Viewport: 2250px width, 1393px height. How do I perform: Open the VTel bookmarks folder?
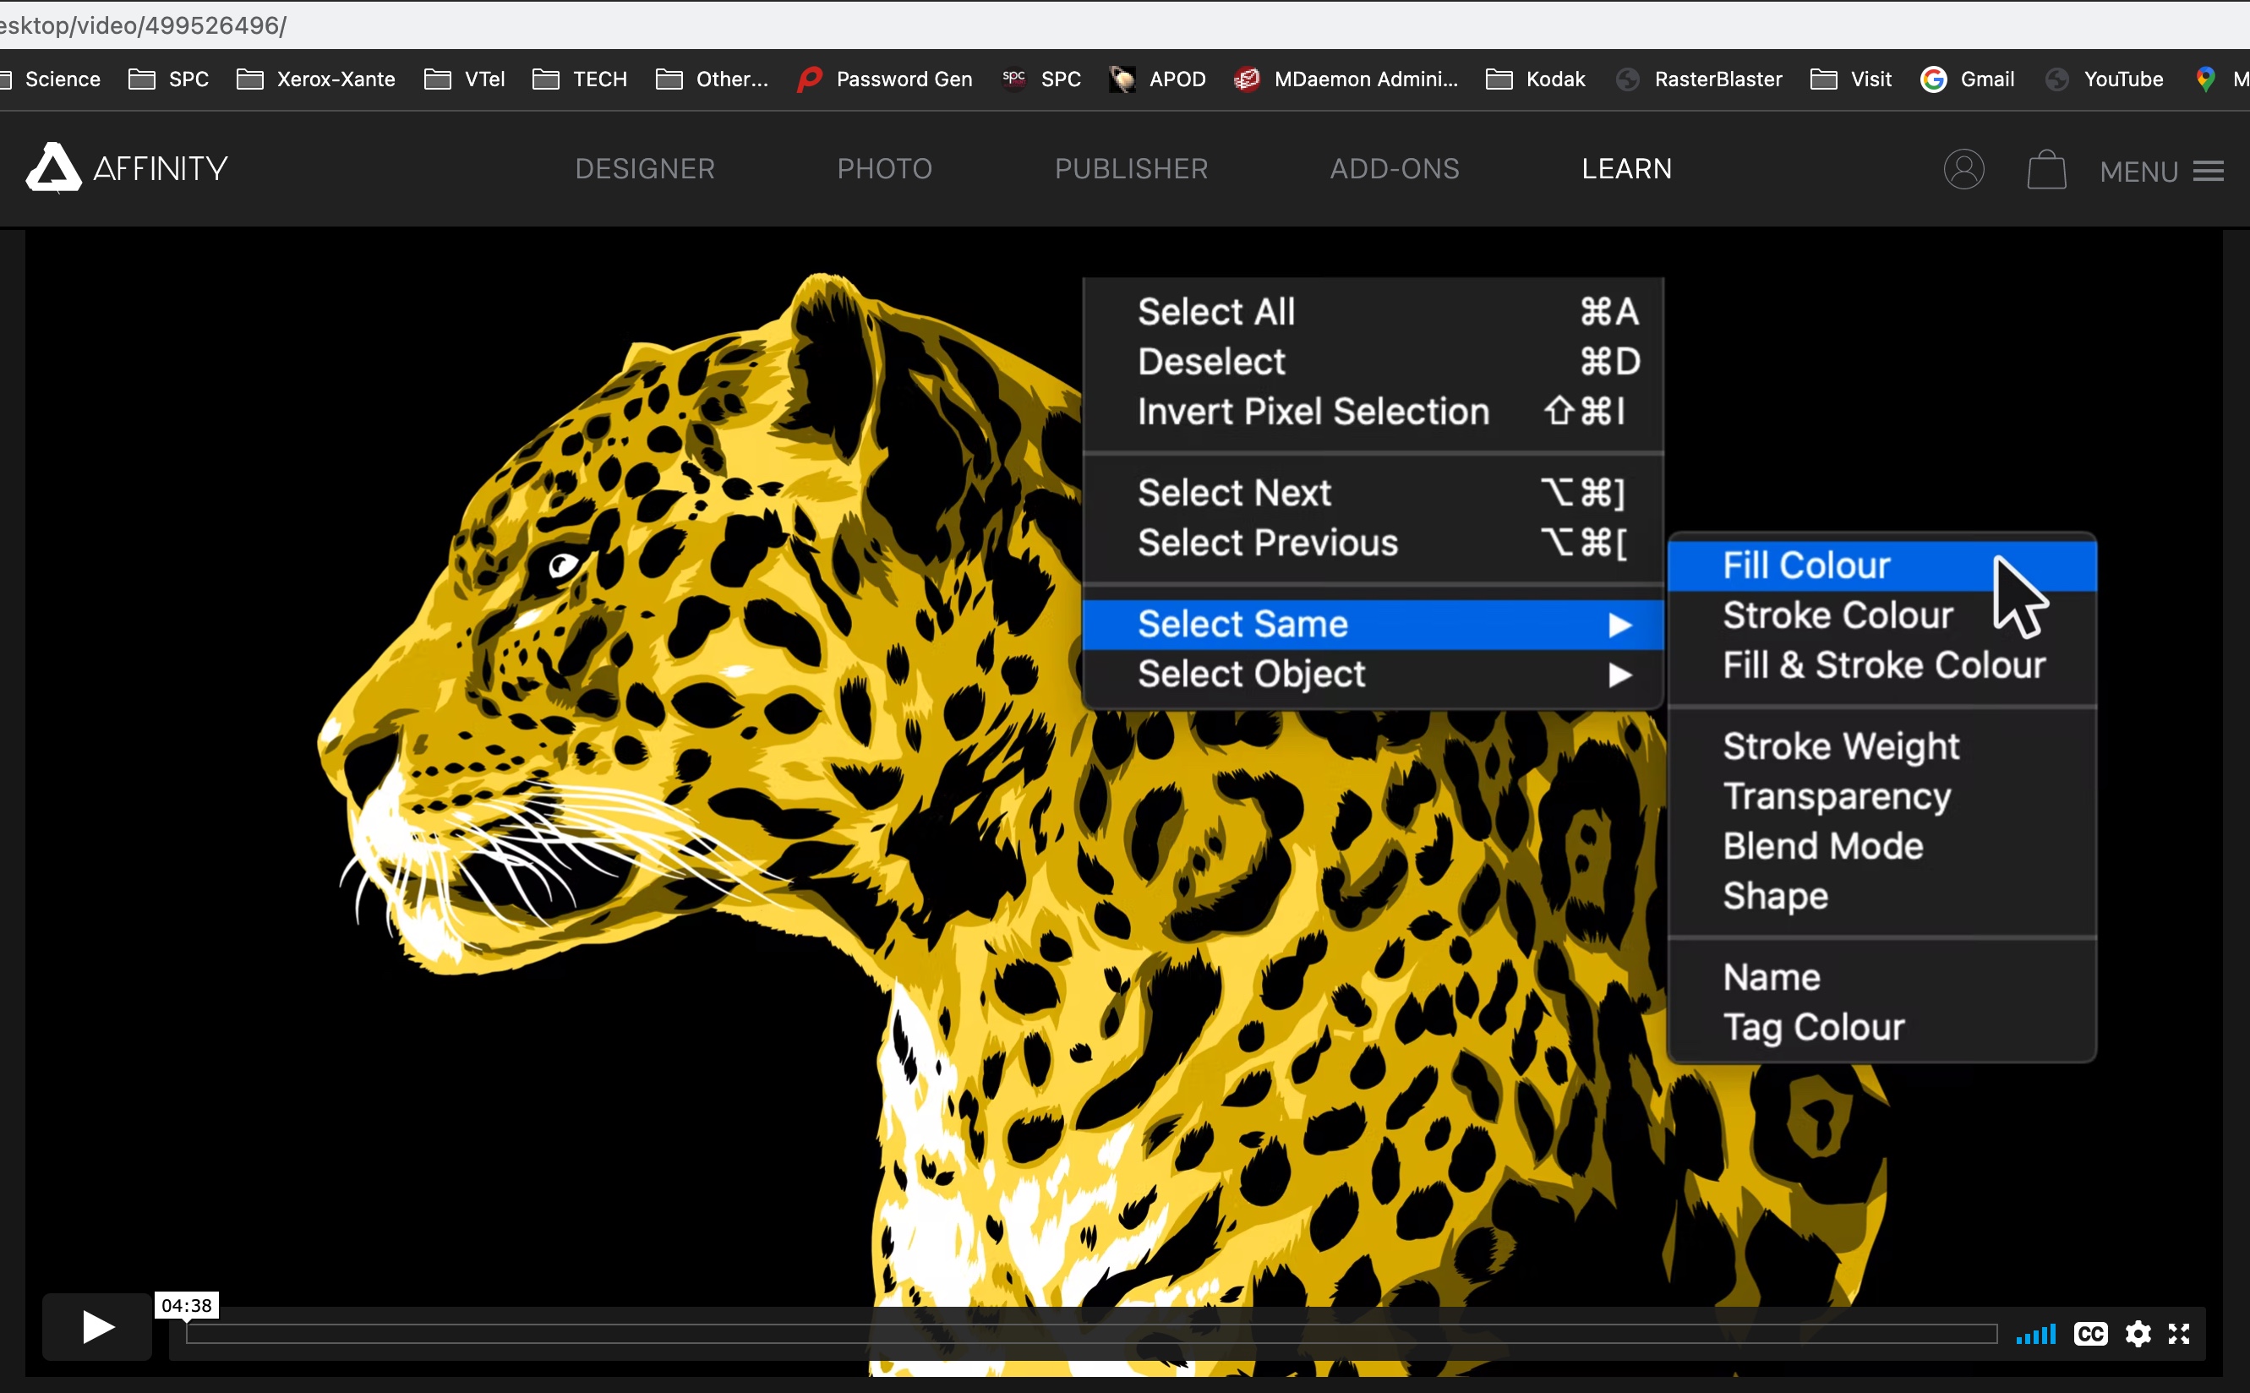point(465,79)
